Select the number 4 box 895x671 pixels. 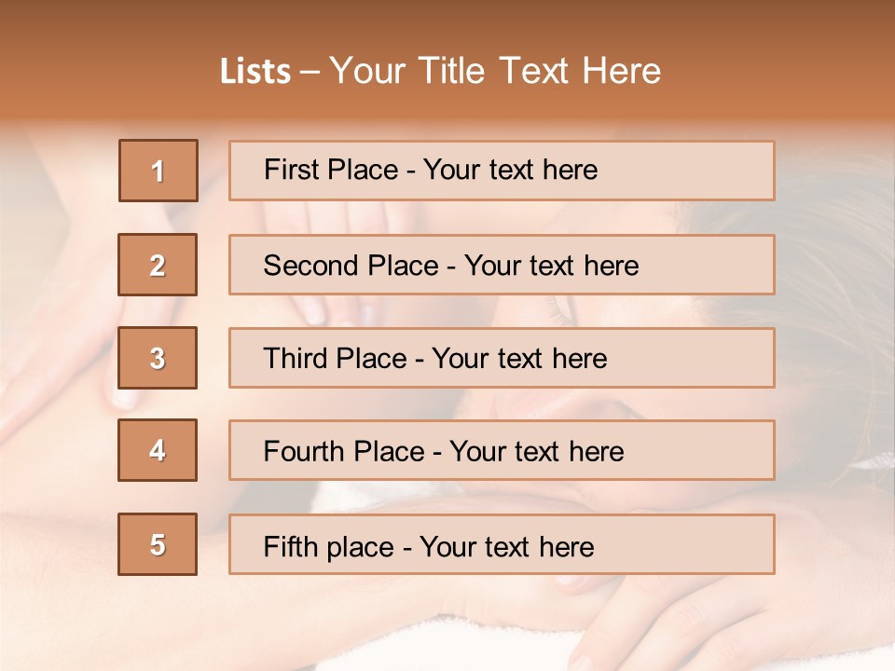click(x=158, y=450)
